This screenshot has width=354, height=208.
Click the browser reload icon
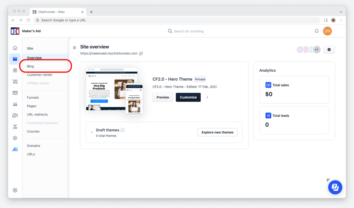point(28,20)
